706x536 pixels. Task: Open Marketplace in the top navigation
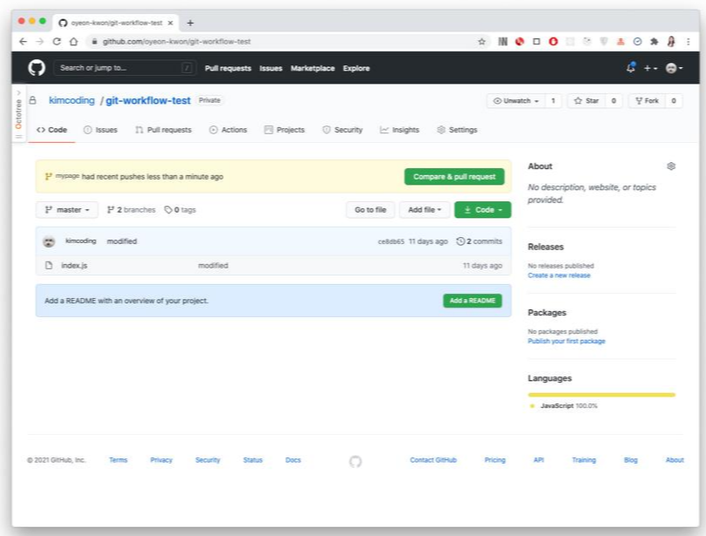pos(313,68)
